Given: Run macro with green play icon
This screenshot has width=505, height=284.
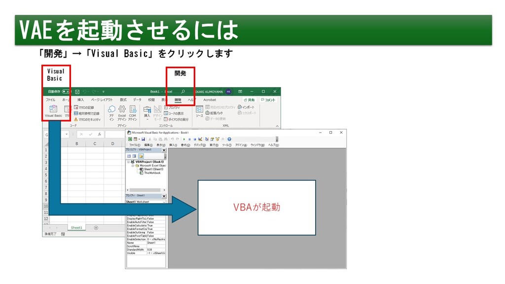Looking at the screenshot, I should click(184, 139).
